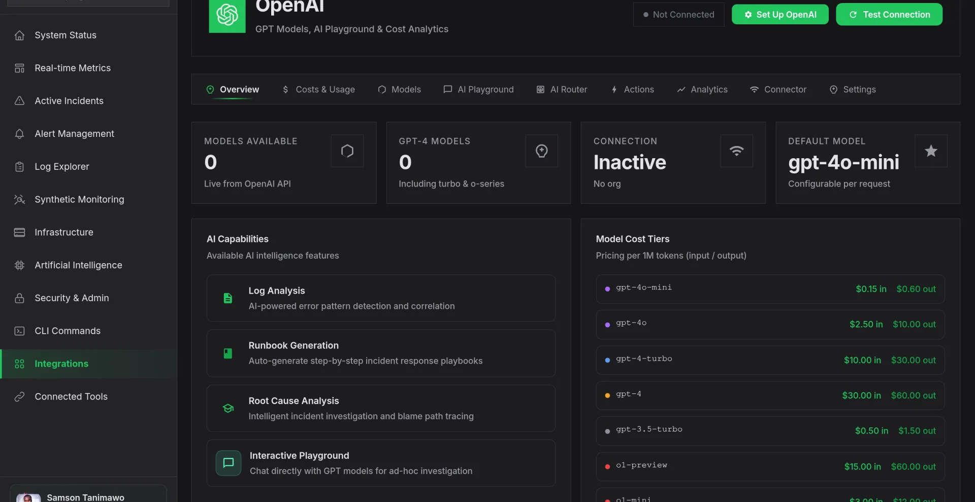Click the wifi icon in Connection card
Viewport: 975px width, 502px height.
(736, 151)
